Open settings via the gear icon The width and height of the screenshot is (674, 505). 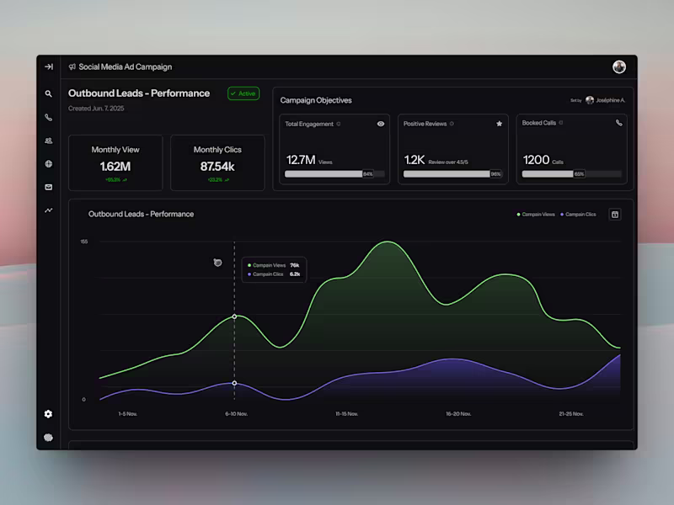click(x=48, y=414)
